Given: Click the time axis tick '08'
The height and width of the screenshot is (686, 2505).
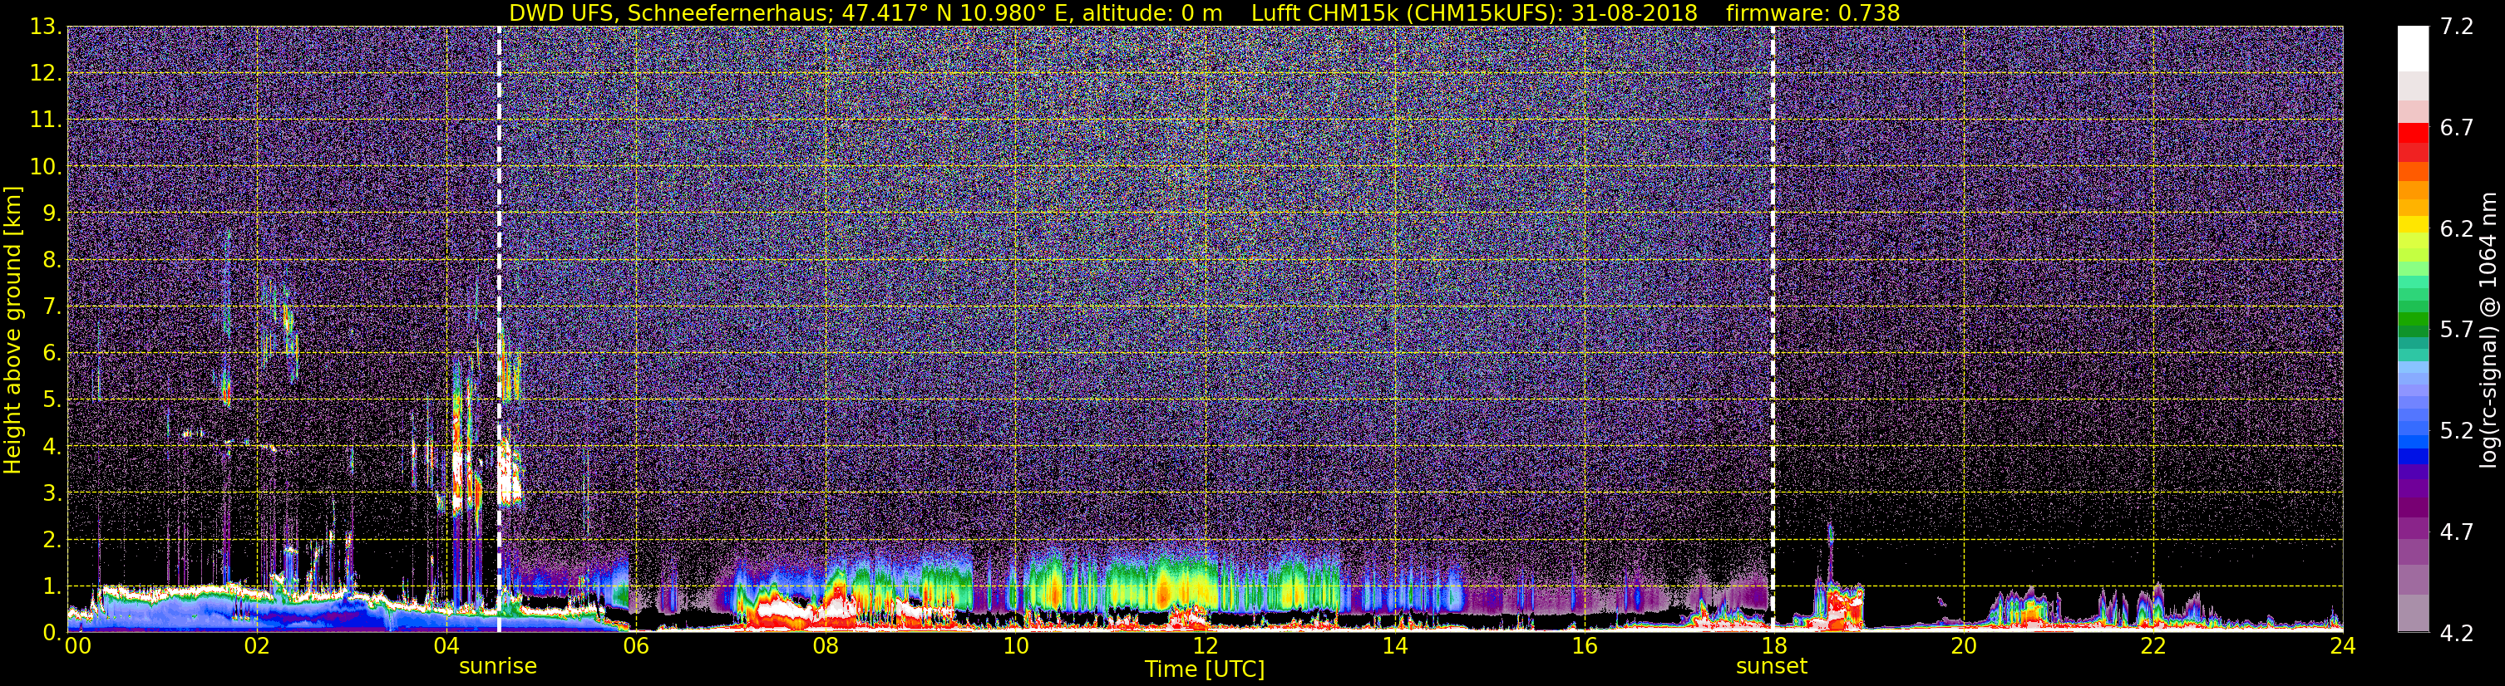Looking at the screenshot, I should click(x=825, y=647).
